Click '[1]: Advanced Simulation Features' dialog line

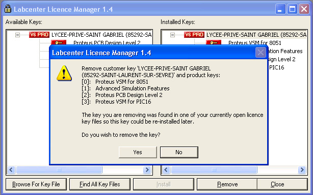(x=125, y=88)
